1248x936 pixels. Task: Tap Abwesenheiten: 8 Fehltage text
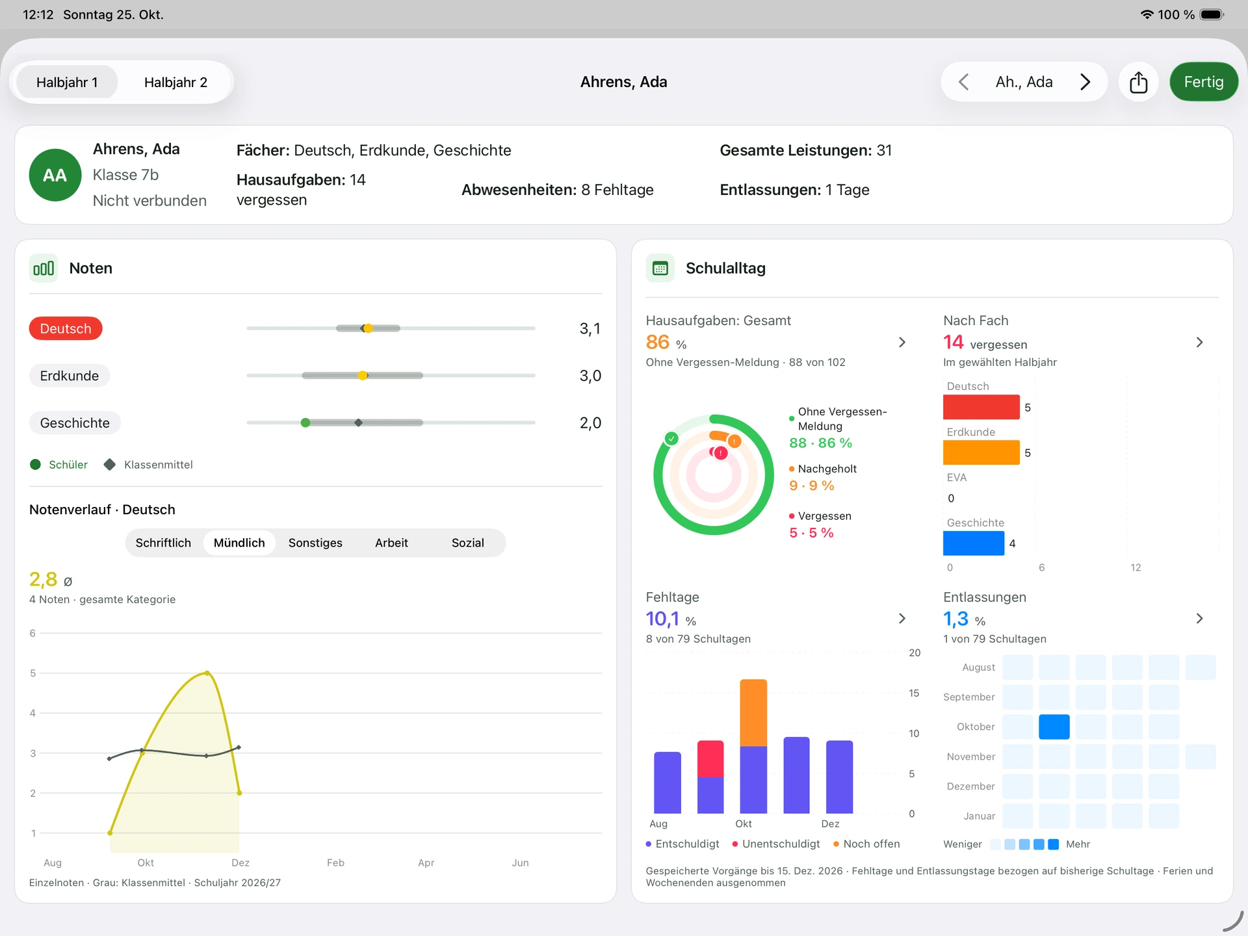tap(557, 190)
